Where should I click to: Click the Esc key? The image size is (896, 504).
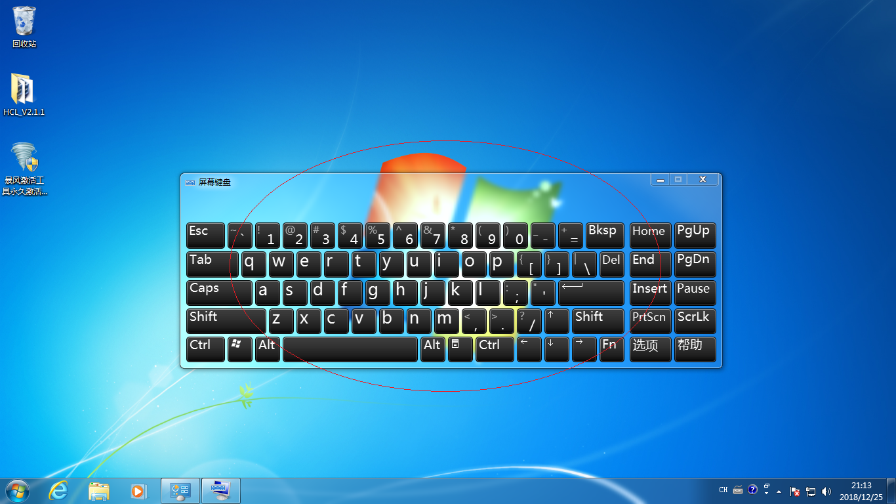205,236
